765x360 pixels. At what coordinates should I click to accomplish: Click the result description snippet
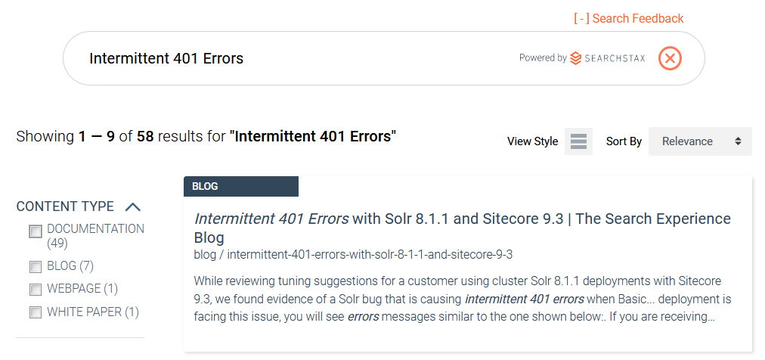(462, 299)
